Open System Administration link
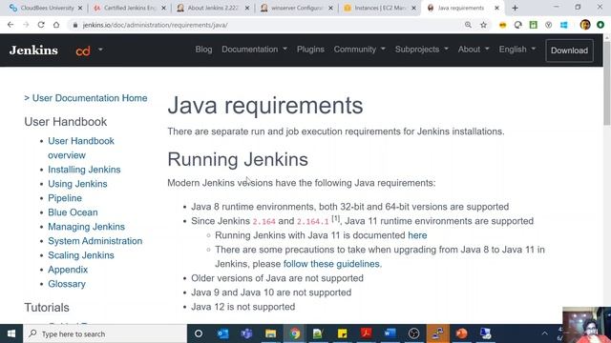The height and width of the screenshot is (343, 611). pos(95,241)
